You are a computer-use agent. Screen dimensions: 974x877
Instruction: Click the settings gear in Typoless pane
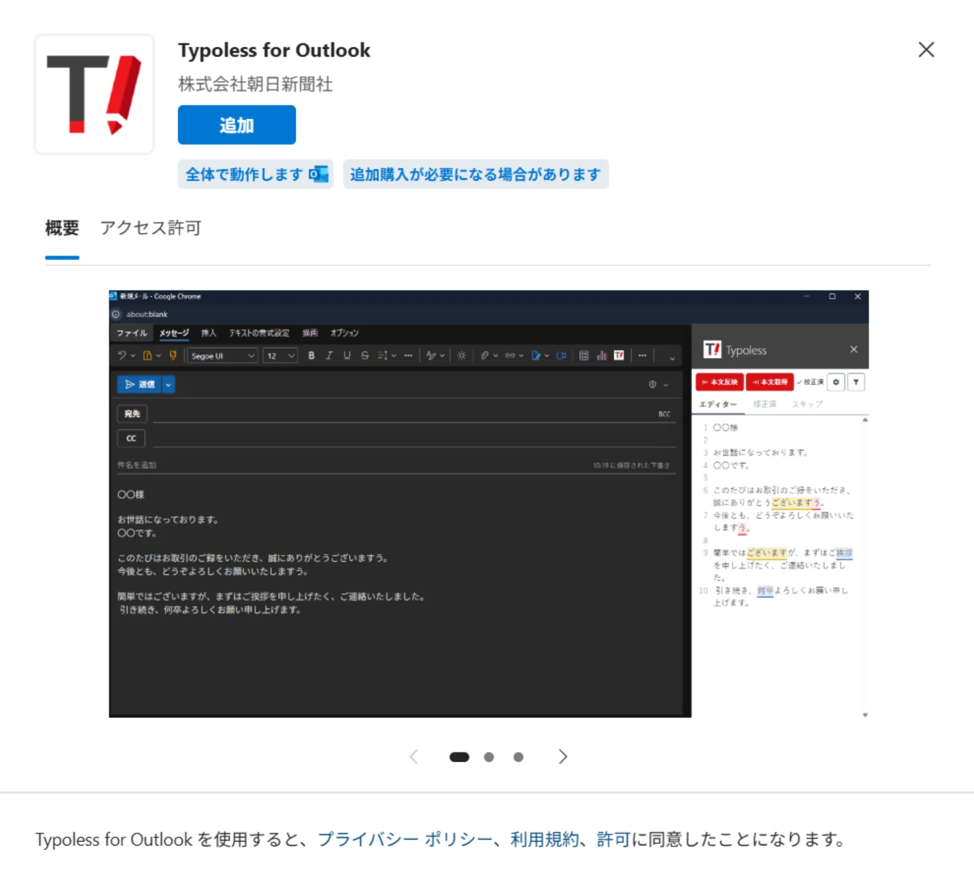click(x=836, y=382)
